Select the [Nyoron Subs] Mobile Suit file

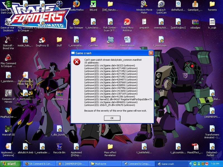point(25,75)
